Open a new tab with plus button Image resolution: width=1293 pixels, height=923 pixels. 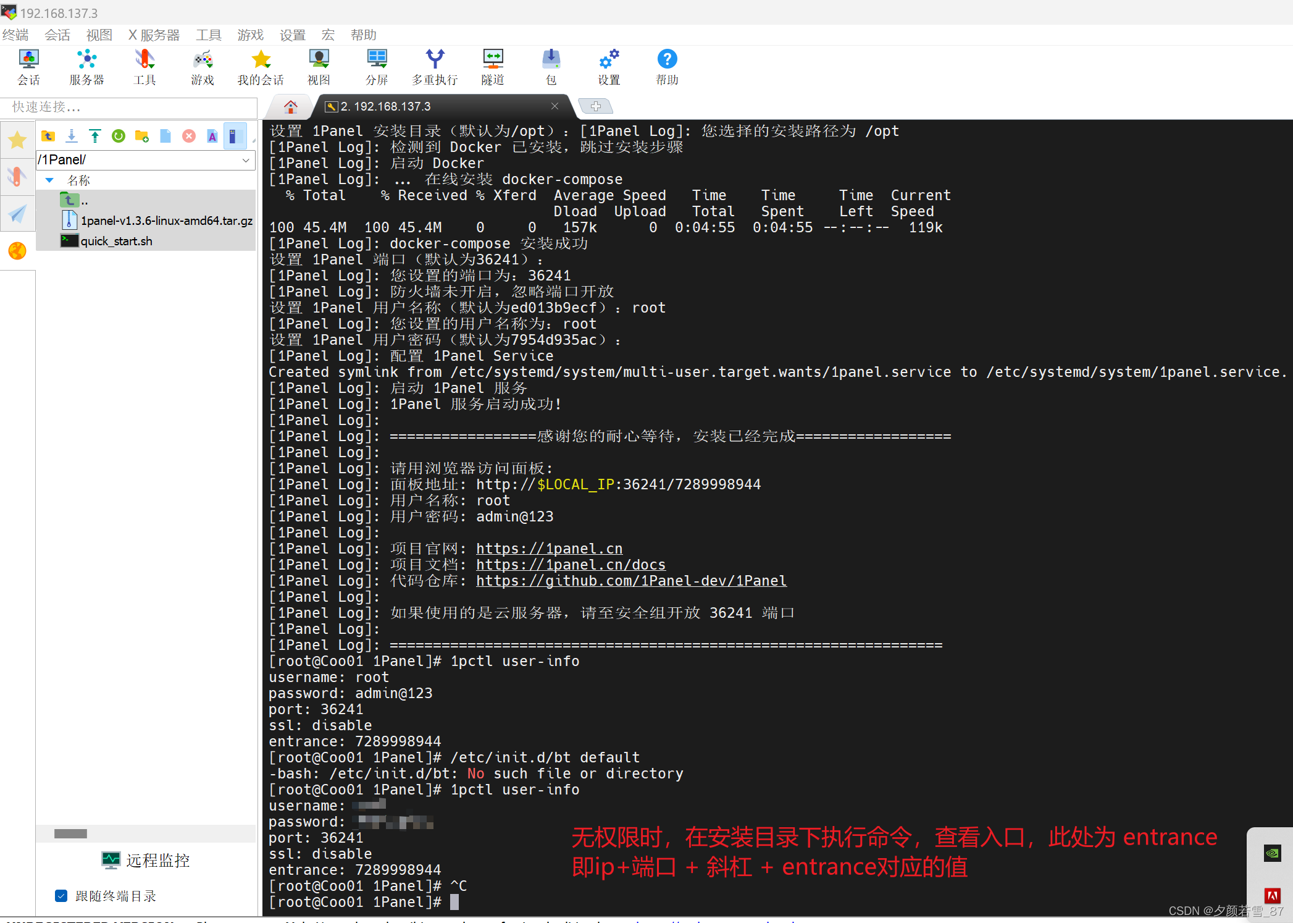596,106
